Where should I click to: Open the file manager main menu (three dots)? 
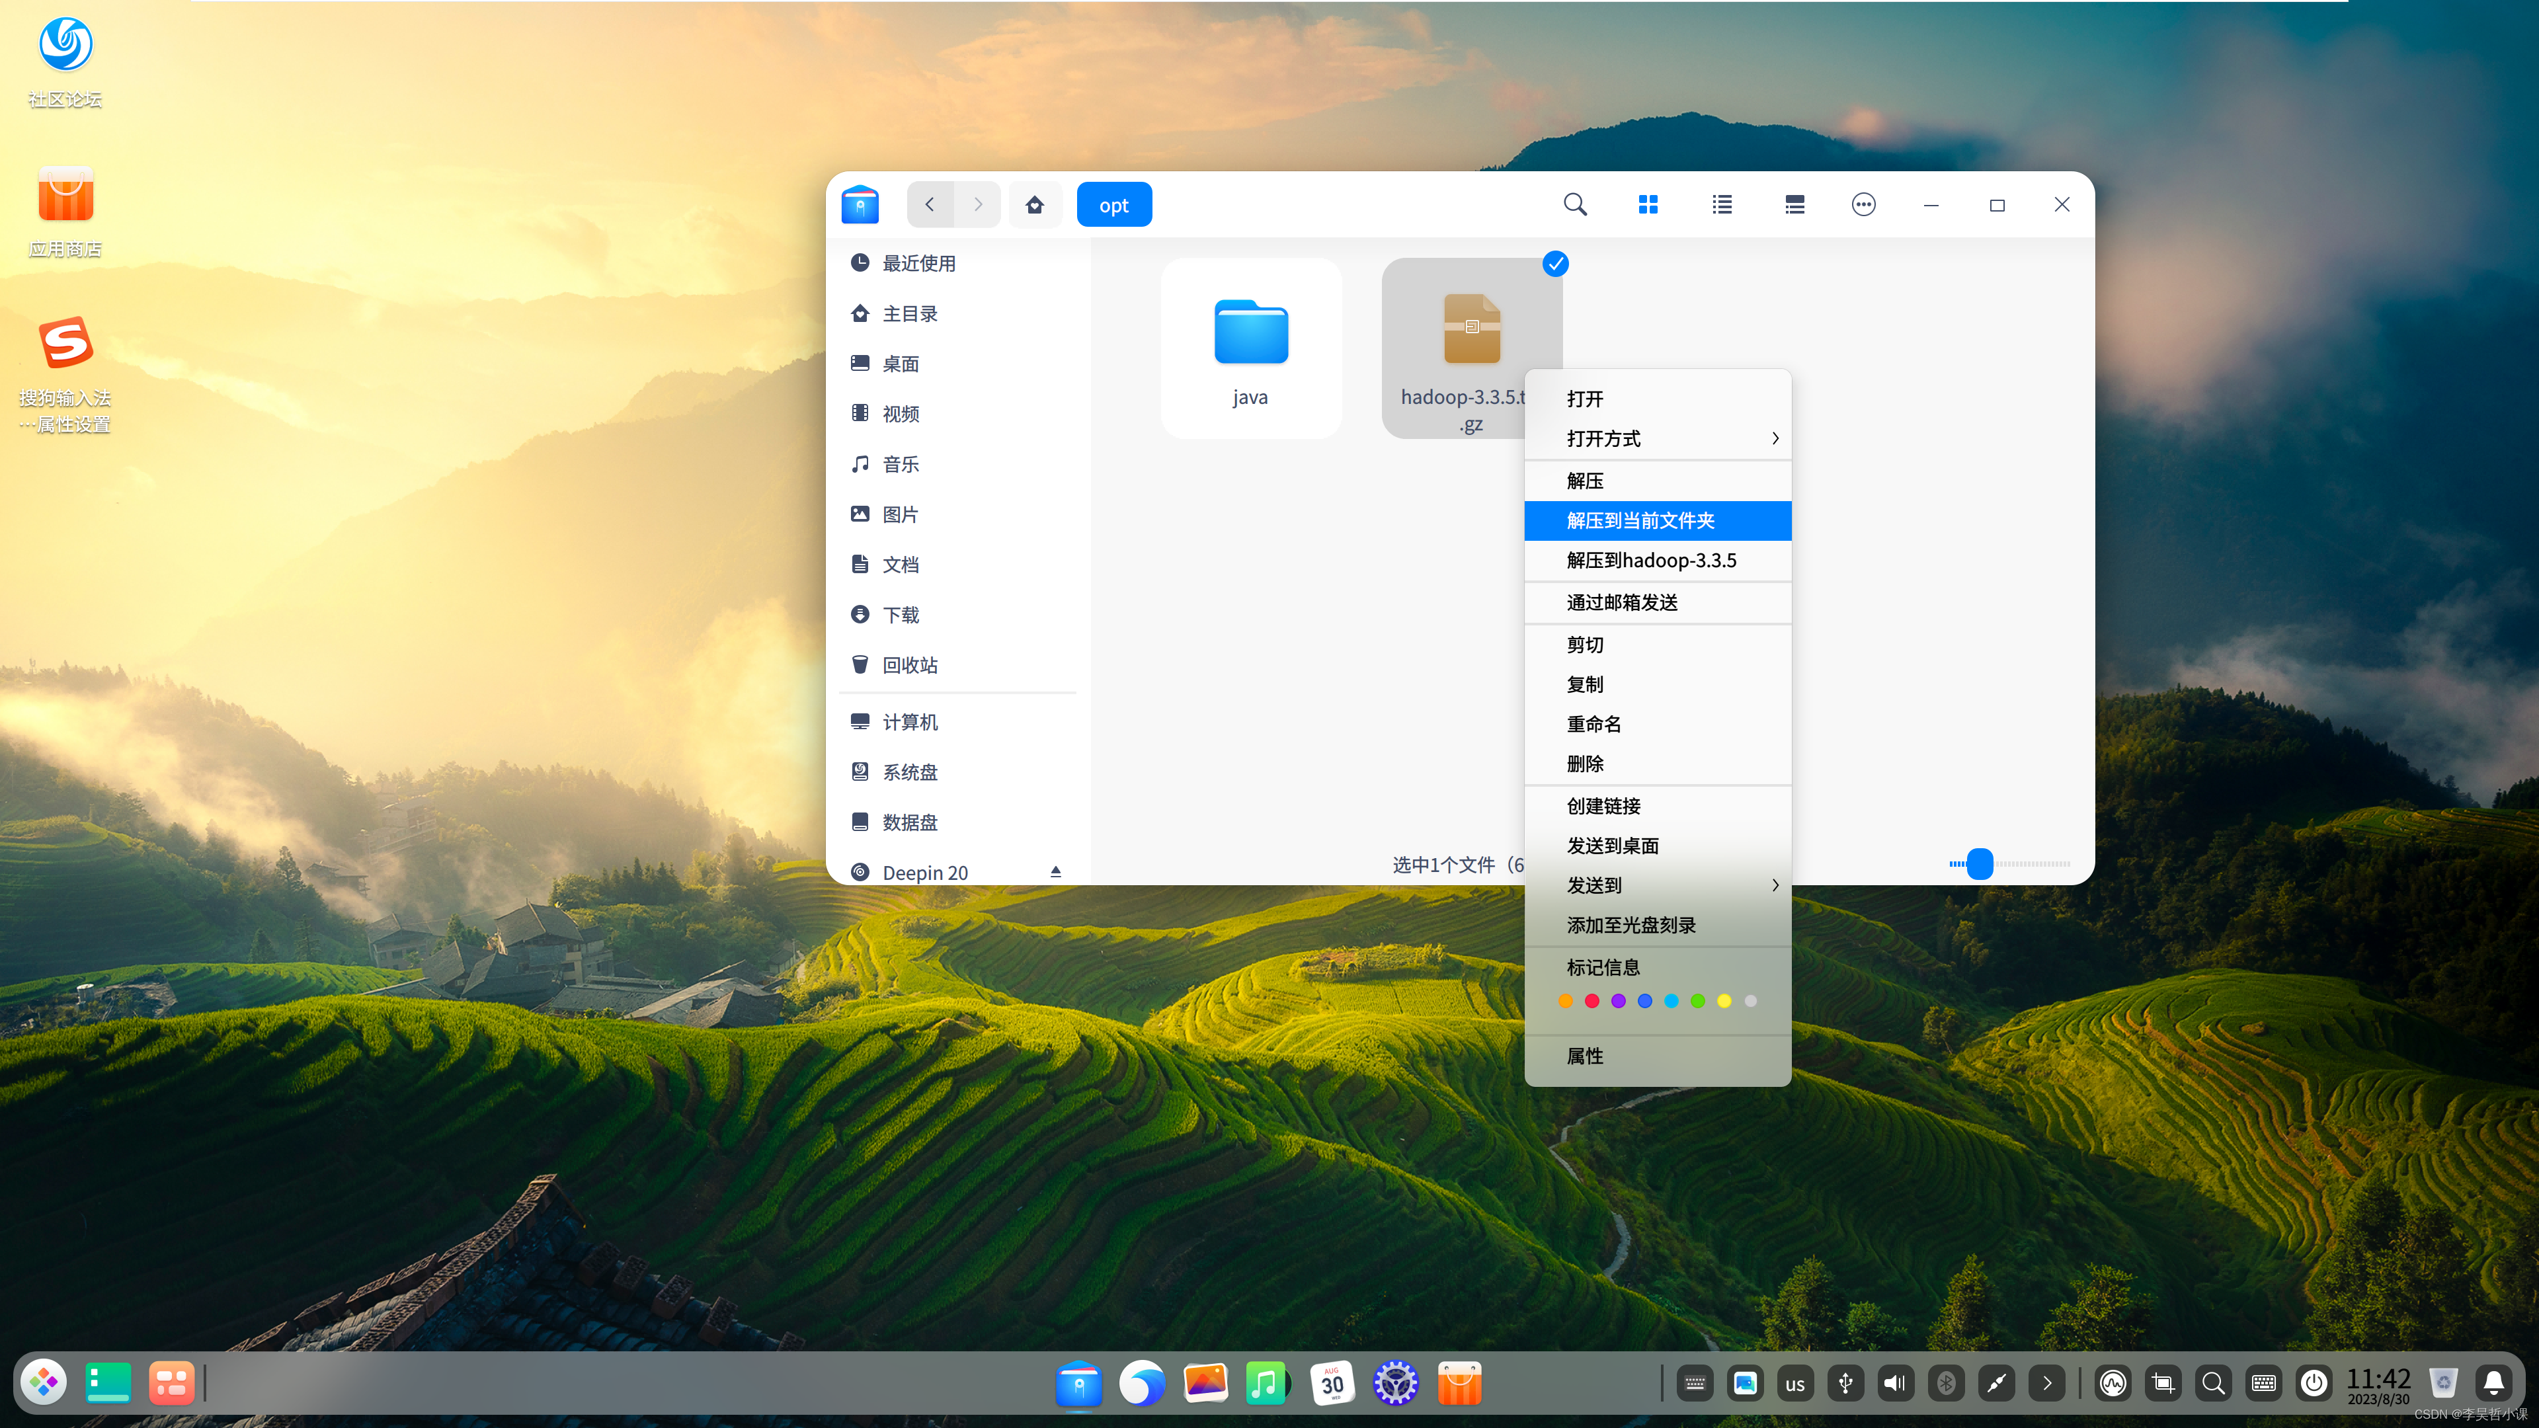tap(1863, 205)
